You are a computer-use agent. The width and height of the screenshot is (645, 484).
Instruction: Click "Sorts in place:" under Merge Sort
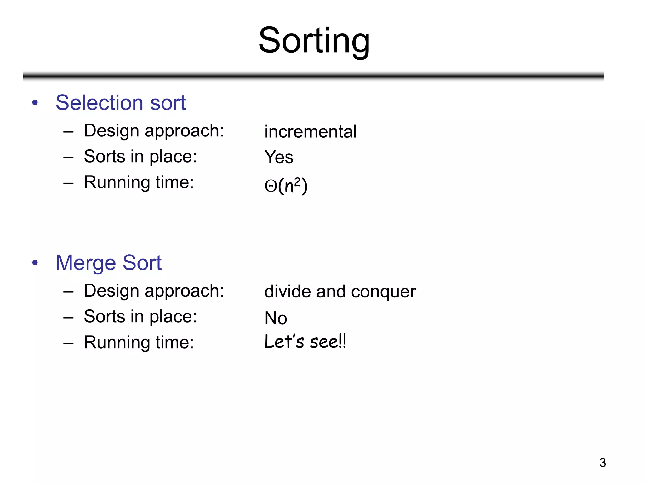coord(140,317)
